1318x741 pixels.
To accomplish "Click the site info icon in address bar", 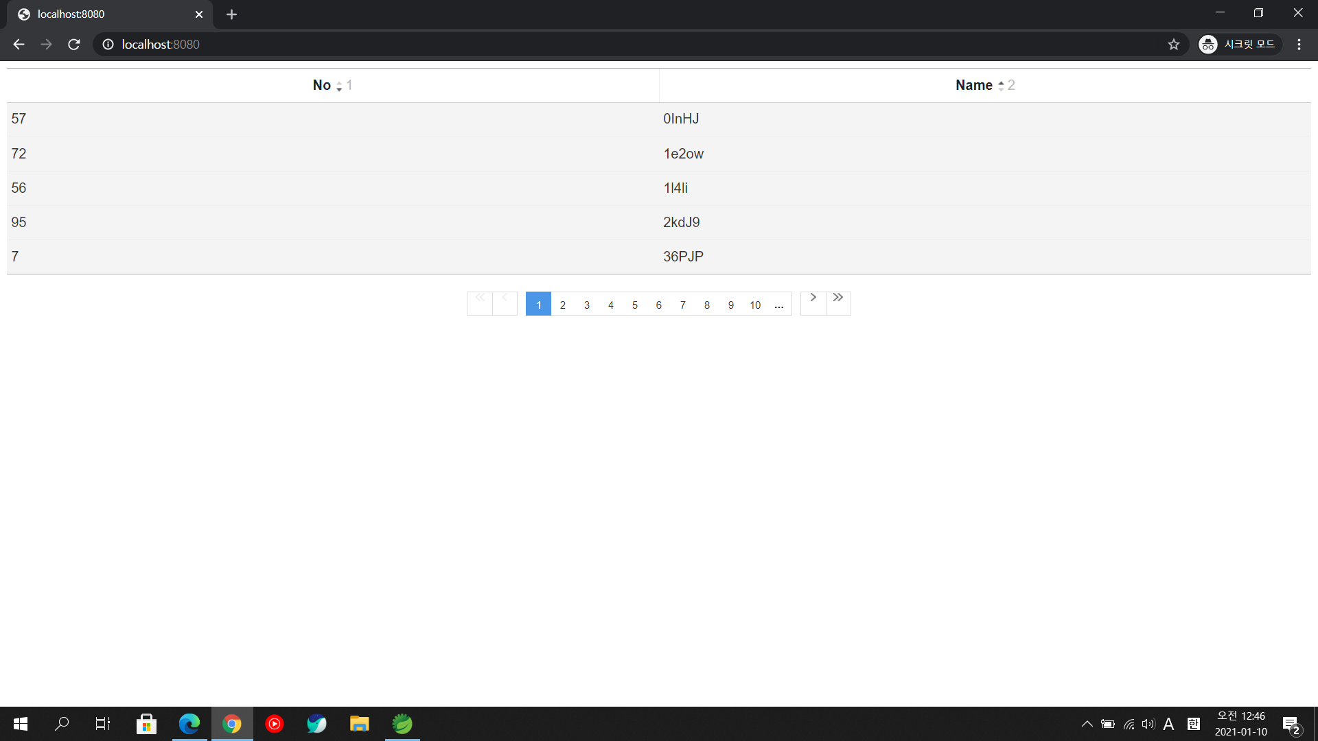I will 108,44.
